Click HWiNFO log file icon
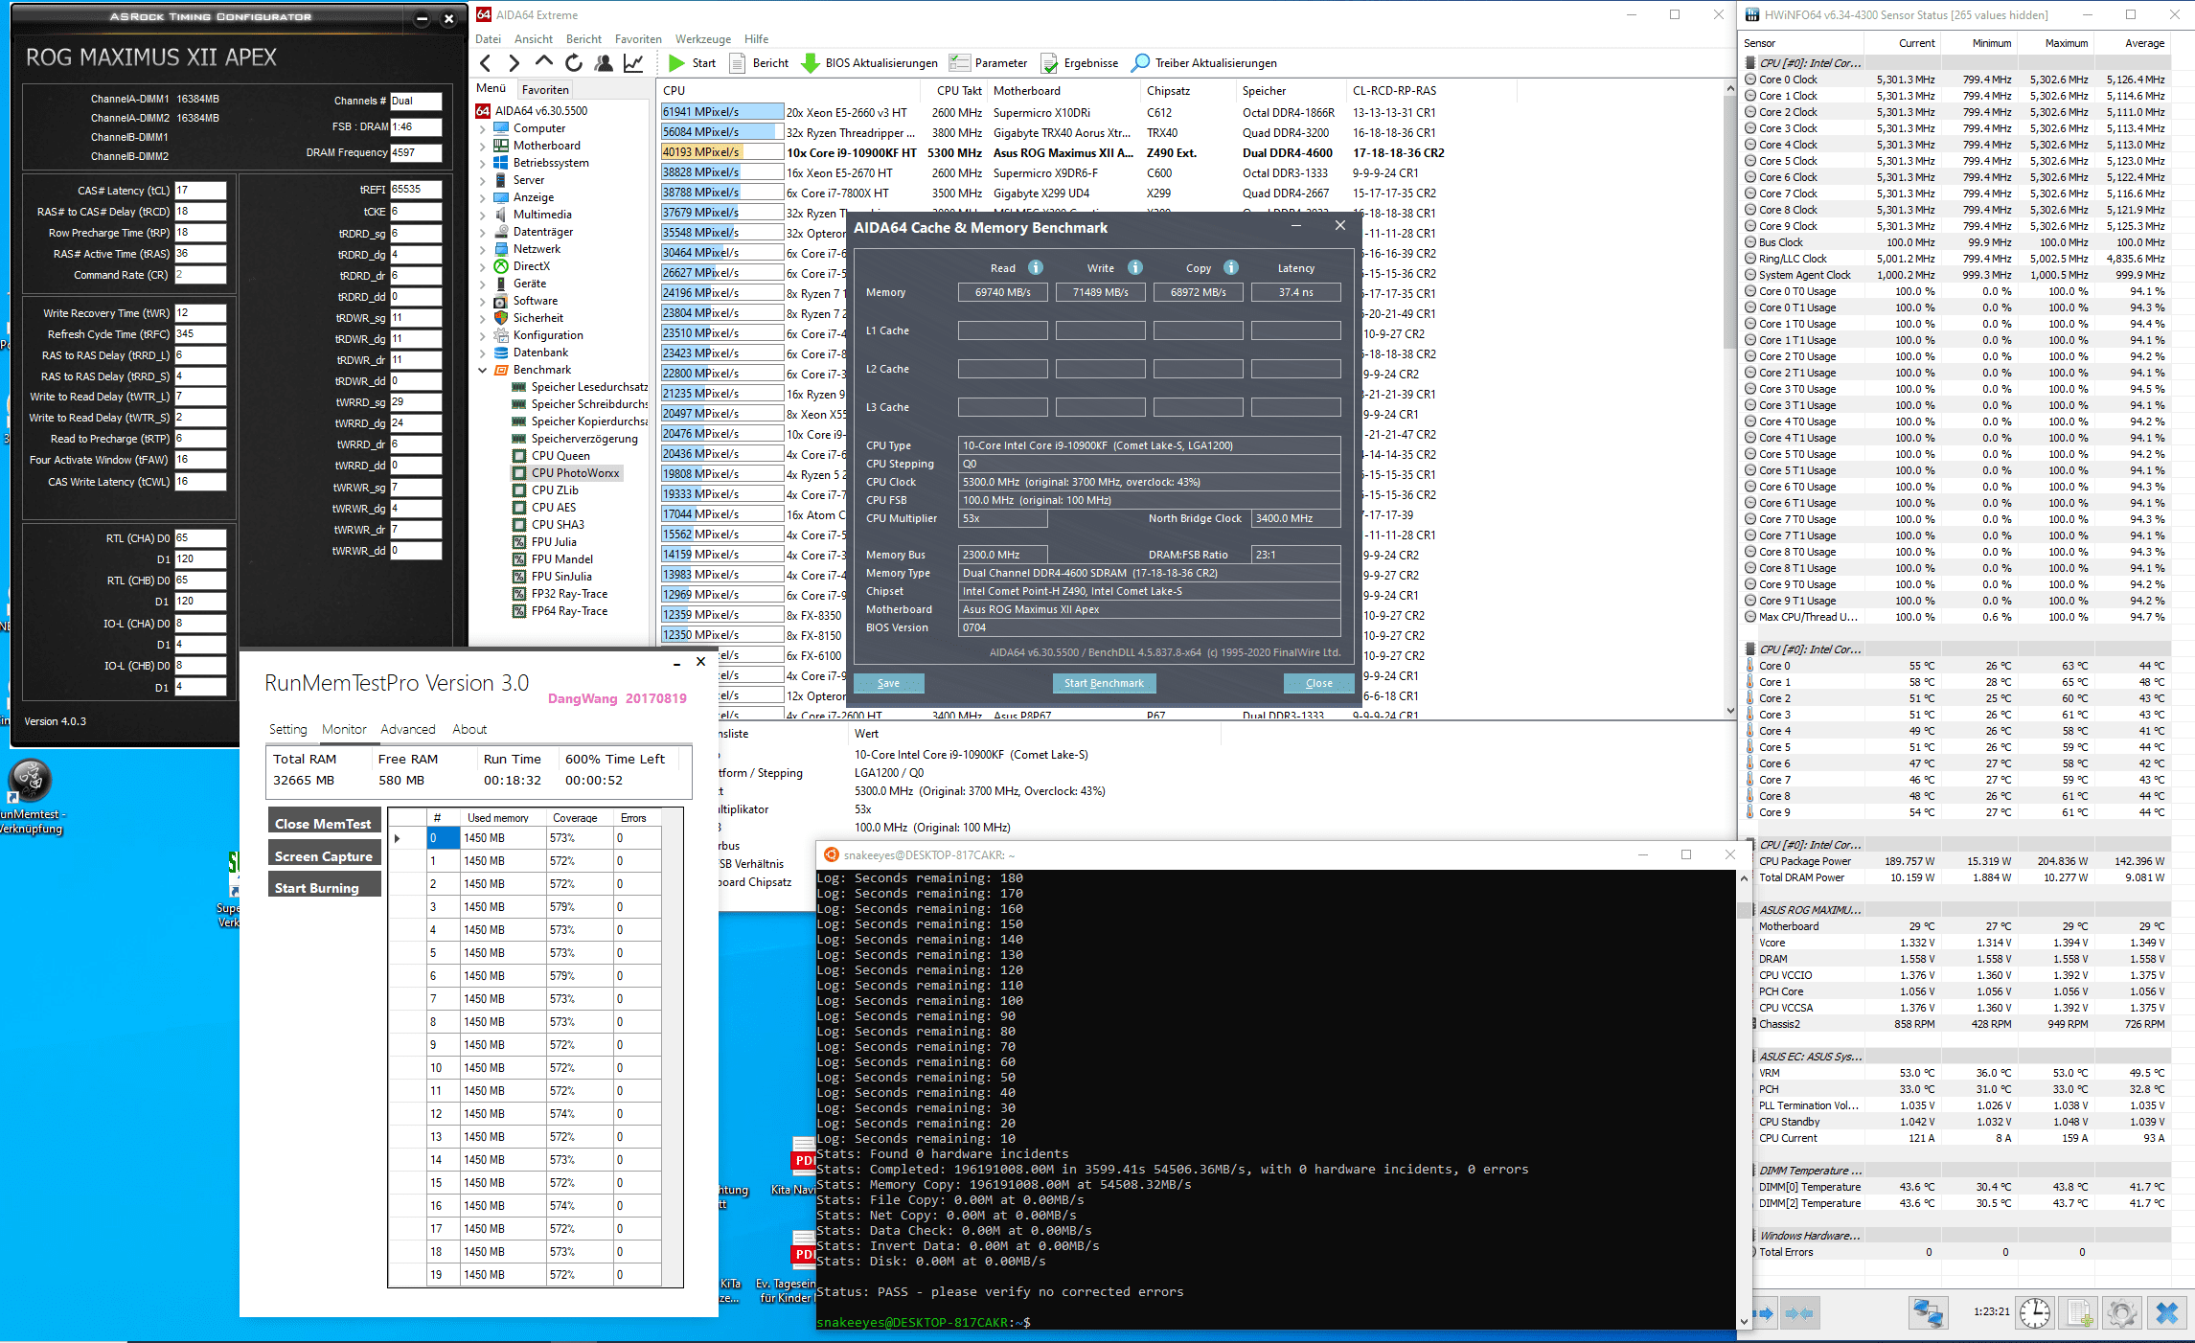 [2079, 1312]
